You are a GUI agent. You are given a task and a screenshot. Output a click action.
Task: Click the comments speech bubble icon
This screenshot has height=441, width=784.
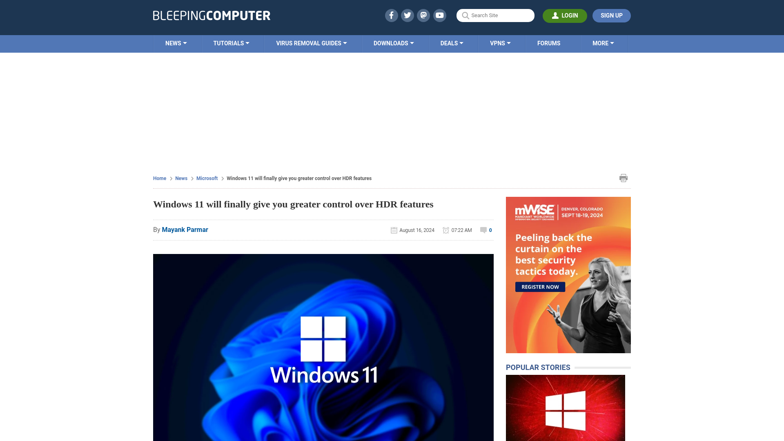tap(483, 230)
